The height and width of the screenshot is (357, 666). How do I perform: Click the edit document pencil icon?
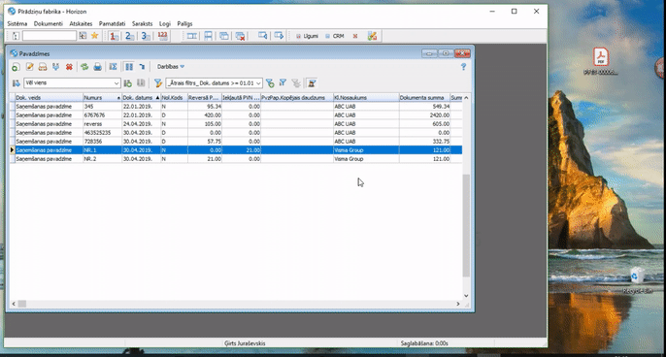pos(29,67)
